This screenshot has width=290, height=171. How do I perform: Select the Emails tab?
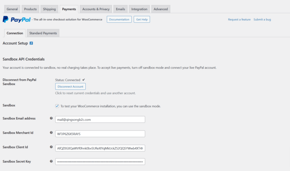(x=120, y=9)
